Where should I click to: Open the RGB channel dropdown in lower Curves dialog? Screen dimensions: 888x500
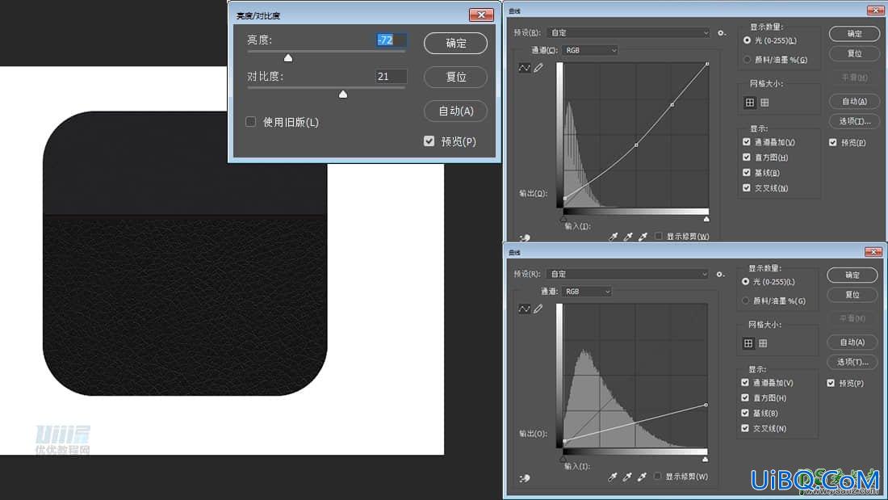(587, 292)
